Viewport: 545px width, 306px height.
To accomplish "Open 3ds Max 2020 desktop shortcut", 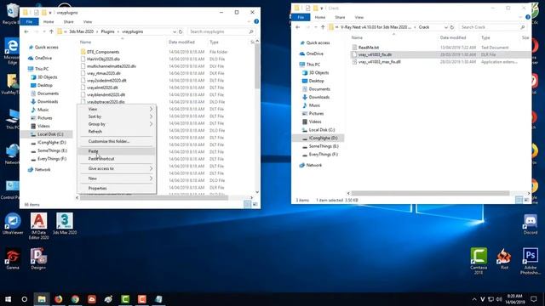I will (x=65, y=224).
